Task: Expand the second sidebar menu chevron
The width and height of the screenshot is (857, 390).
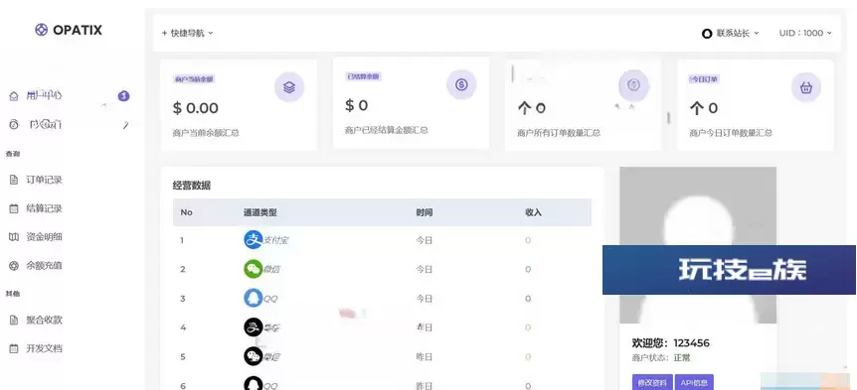Action: click(x=125, y=125)
